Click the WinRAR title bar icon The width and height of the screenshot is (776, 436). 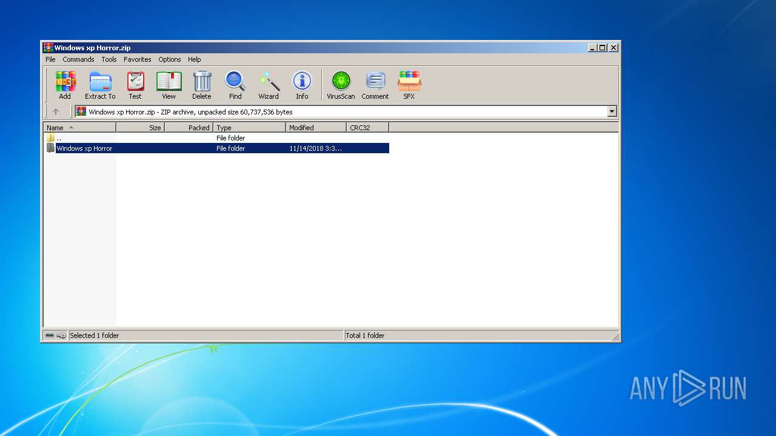pyautogui.click(x=48, y=47)
